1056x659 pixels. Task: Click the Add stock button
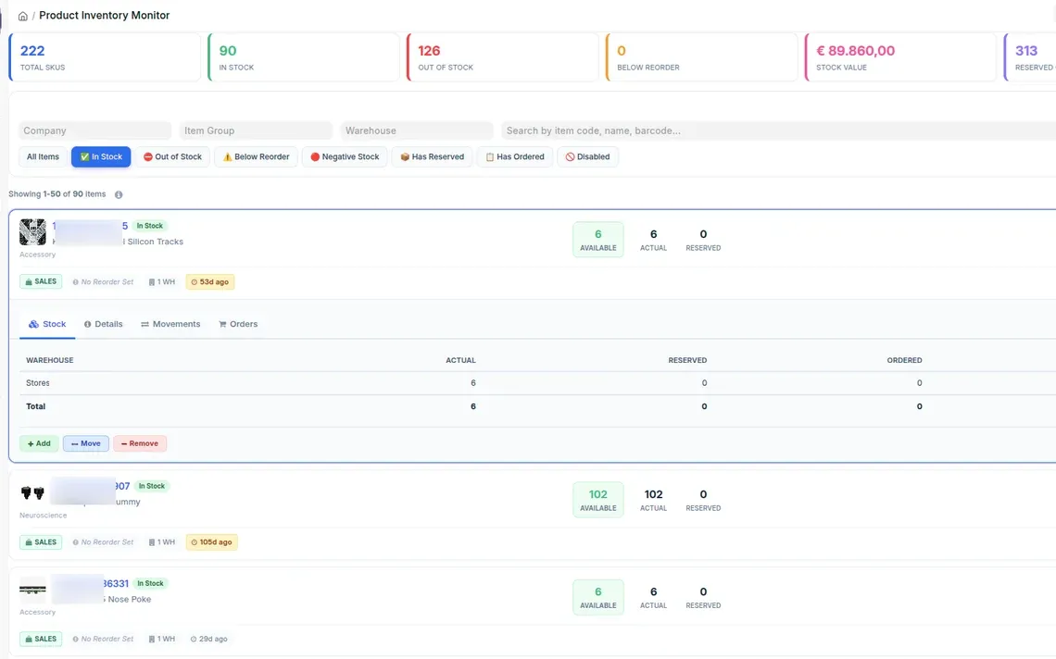click(39, 443)
